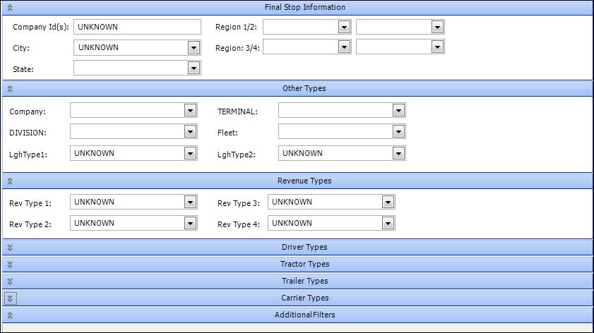Click the Company Id(s) text field
This screenshot has width=594, height=333.
tap(137, 27)
